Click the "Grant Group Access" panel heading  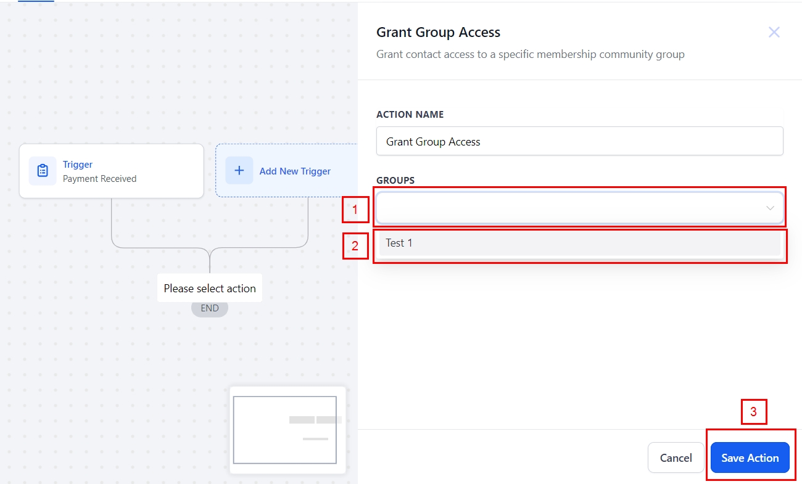pos(438,33)
